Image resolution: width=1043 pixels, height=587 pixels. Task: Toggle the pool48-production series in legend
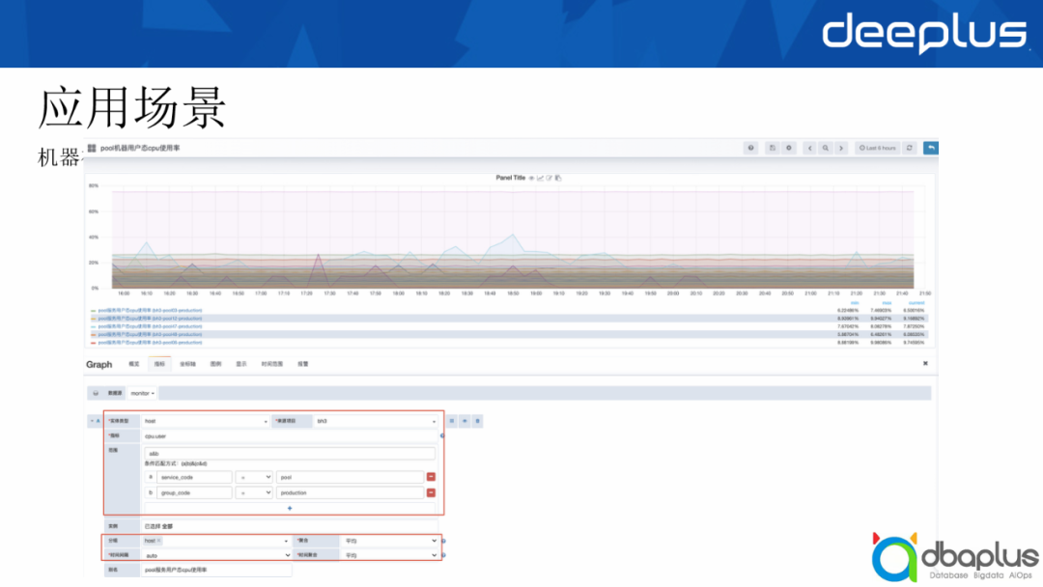click(x=150, y=334)
